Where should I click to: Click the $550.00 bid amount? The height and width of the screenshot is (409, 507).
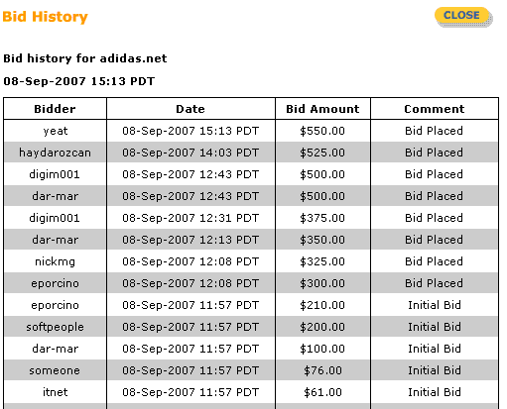pos(322,131)
